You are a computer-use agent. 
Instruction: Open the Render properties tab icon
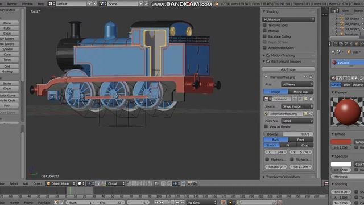tap(336, 44)
